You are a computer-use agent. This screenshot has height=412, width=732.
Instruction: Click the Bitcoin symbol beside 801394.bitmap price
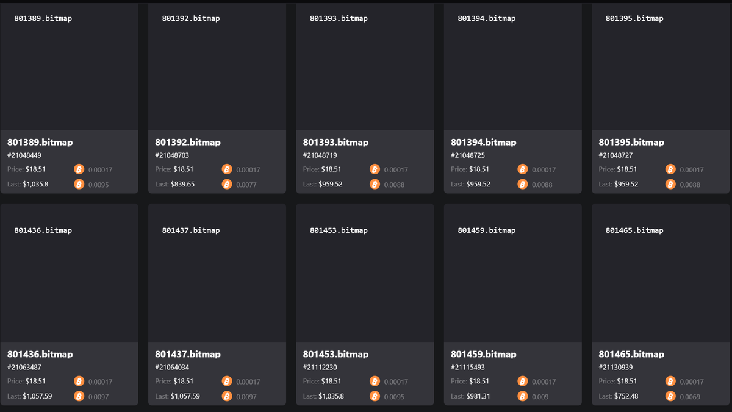523,169
